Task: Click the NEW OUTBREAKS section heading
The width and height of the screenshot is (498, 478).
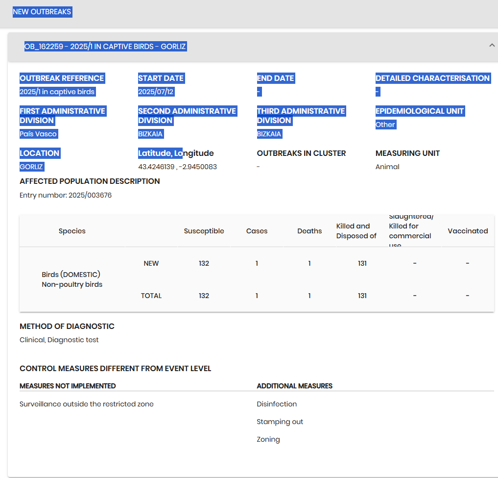Action: pyautogui.click(x=42, y=12)
